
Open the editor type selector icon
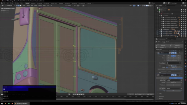(2, 6)
